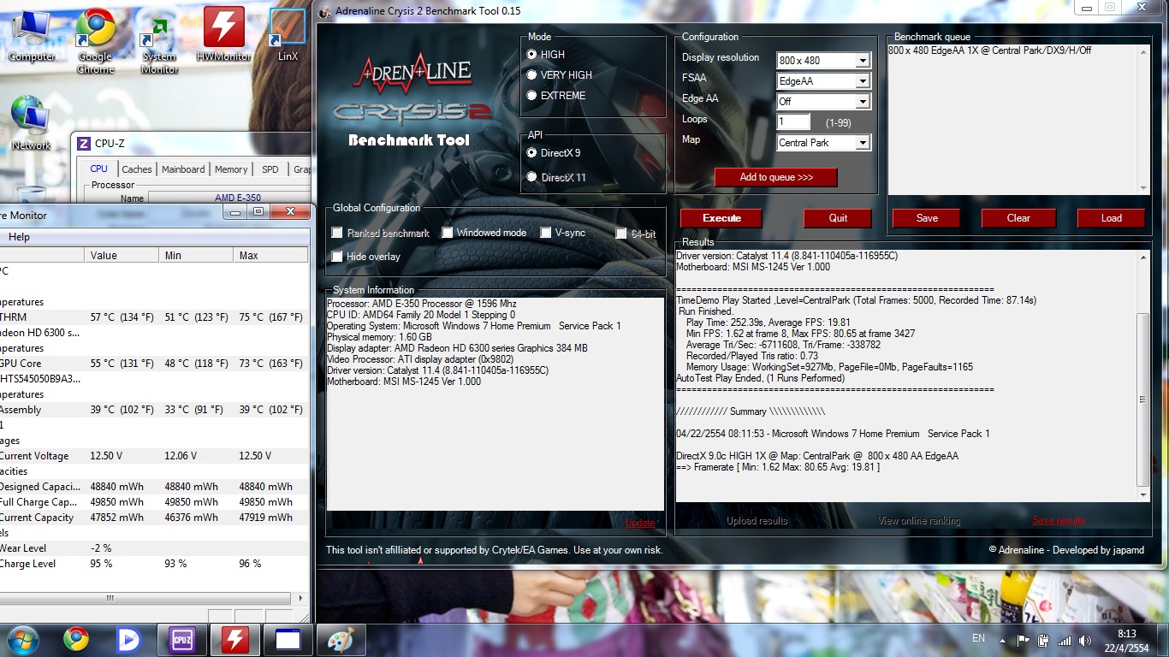This screenshot has height=657, width=1169.
Task: Click the Execute button
Action: coord(721,218)
